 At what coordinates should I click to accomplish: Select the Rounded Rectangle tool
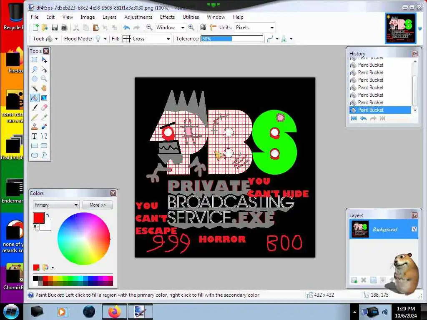[x=44, y=145]
